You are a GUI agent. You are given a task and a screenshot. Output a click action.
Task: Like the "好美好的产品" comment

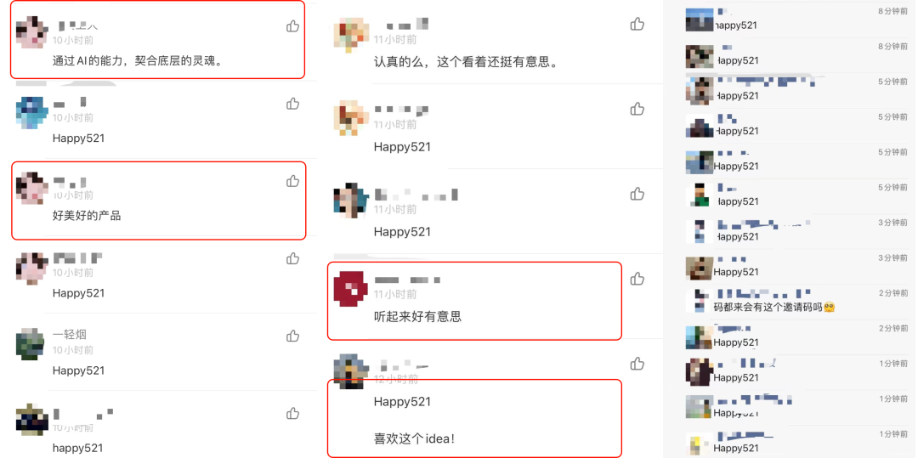[x=292, y=181]
